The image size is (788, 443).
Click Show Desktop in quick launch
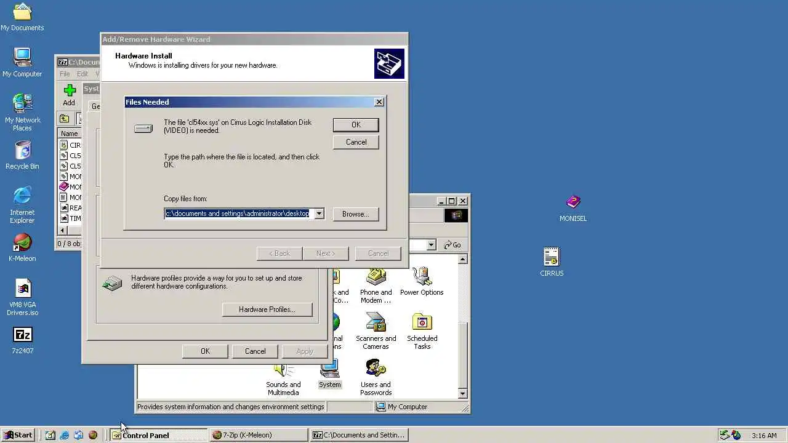[50, 435]
